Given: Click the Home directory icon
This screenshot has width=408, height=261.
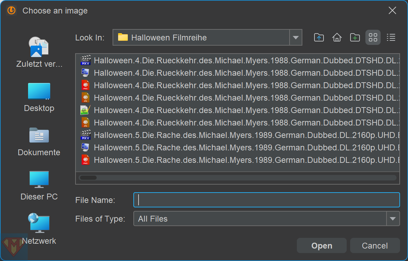Looking at the screenshot, I should tap(337, 37).
